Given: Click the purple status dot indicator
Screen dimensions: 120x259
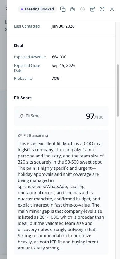Looking at the screenshot, I should click(x=22, y=9).
